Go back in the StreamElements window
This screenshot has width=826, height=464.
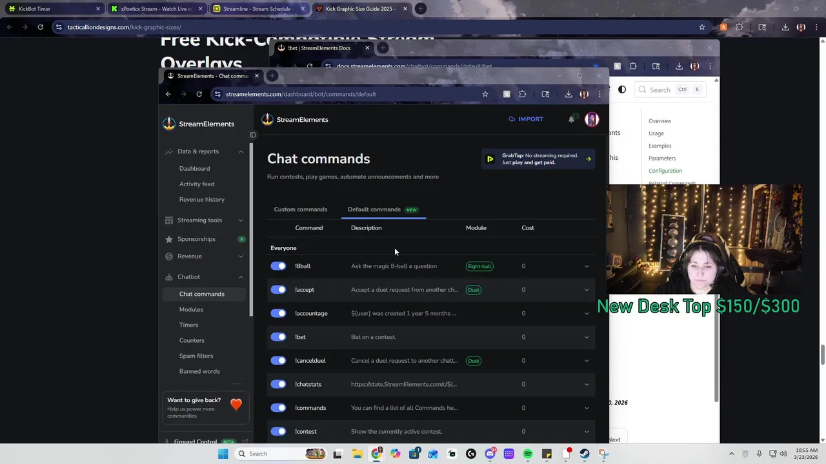click(x=168, y=94)
